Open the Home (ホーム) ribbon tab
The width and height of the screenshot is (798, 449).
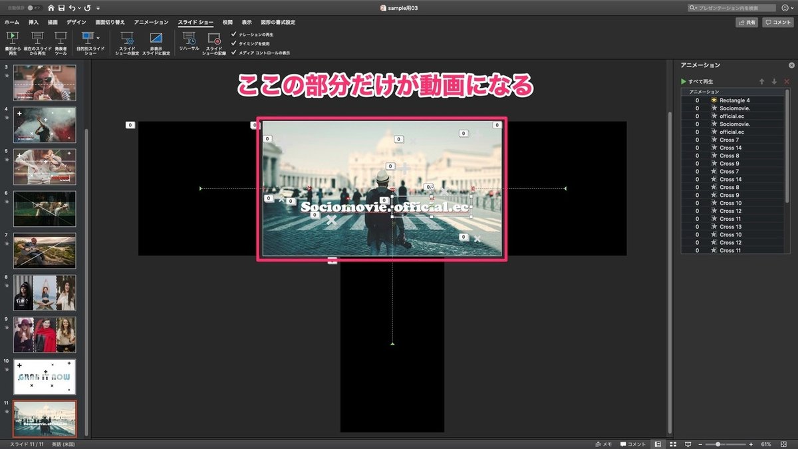coord(12,22)
